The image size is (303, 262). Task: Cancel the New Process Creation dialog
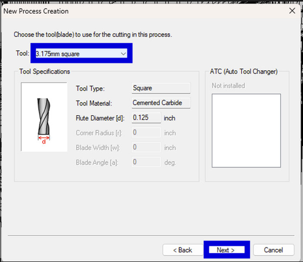273,250
